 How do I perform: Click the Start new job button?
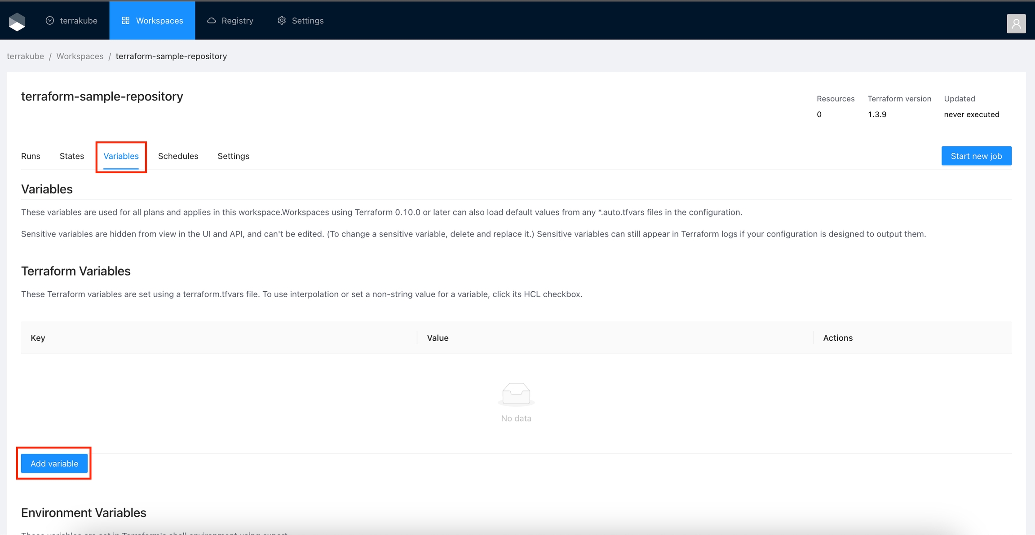976,156
